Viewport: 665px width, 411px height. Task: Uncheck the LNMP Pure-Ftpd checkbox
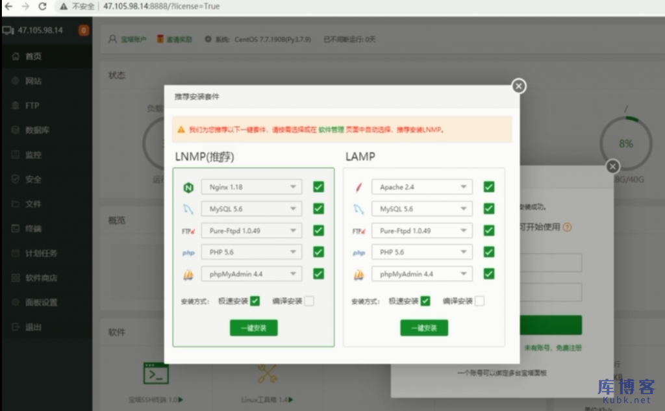tap(318, 230)
